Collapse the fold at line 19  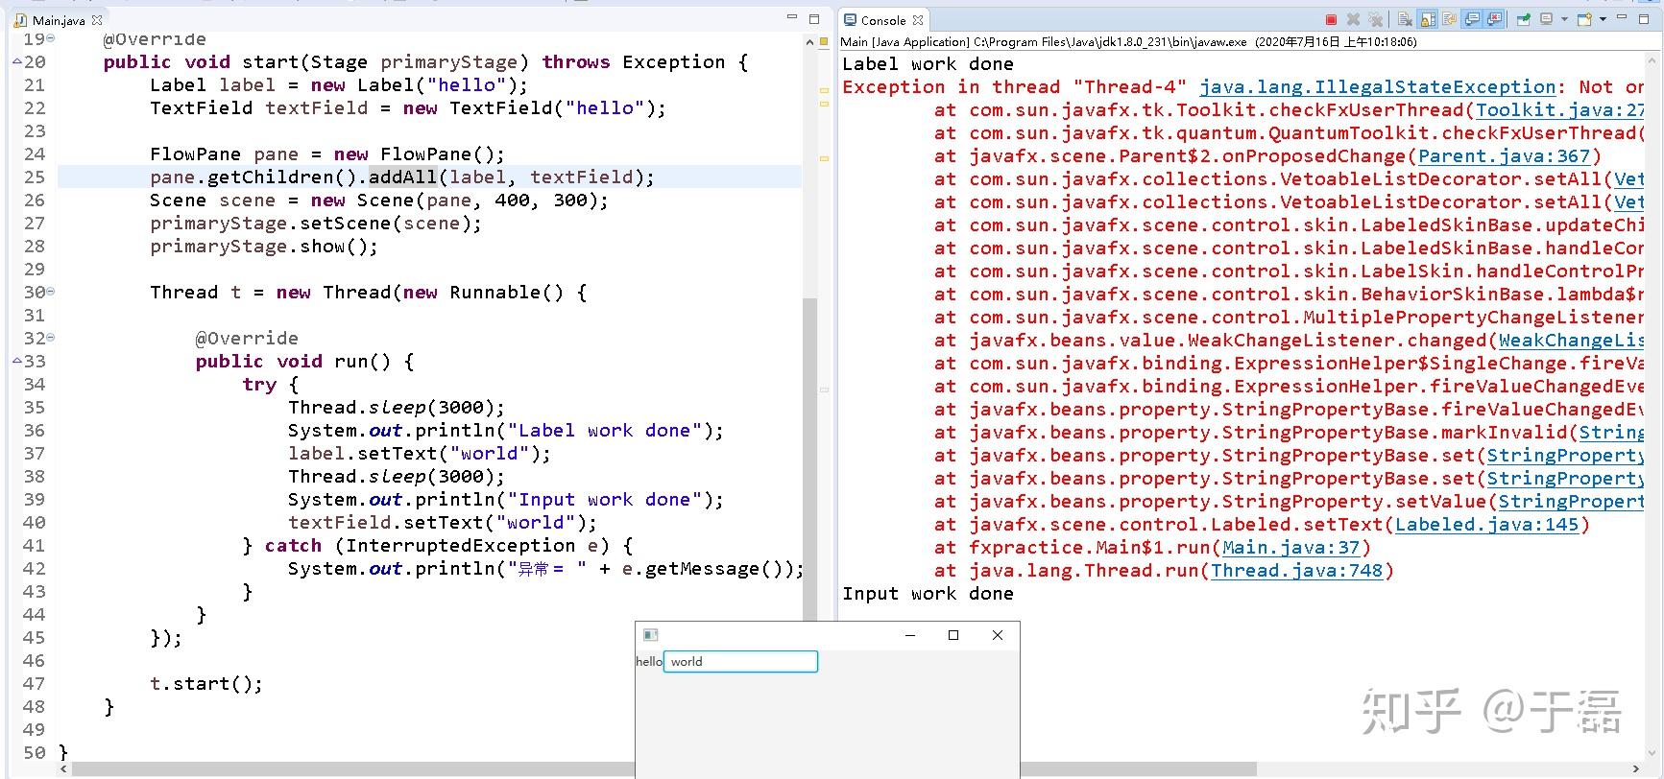[50, 39]
